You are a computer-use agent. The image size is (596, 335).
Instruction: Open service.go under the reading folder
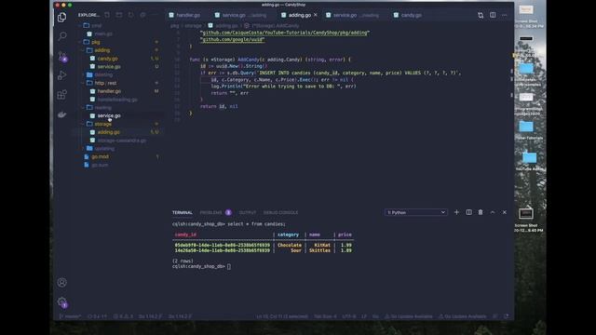click(x=109, y=115)
